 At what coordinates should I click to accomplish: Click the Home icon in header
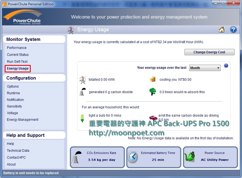point(222,30)
